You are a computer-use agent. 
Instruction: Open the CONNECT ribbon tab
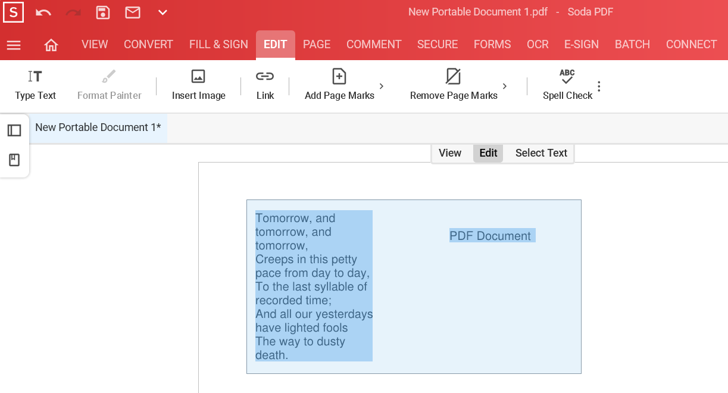point(691,45)
